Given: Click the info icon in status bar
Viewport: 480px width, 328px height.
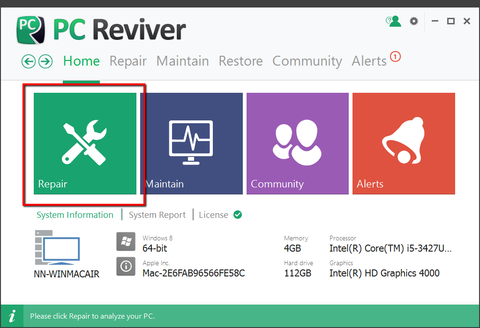Looking at the screenshot, I should tap(14, 316).
